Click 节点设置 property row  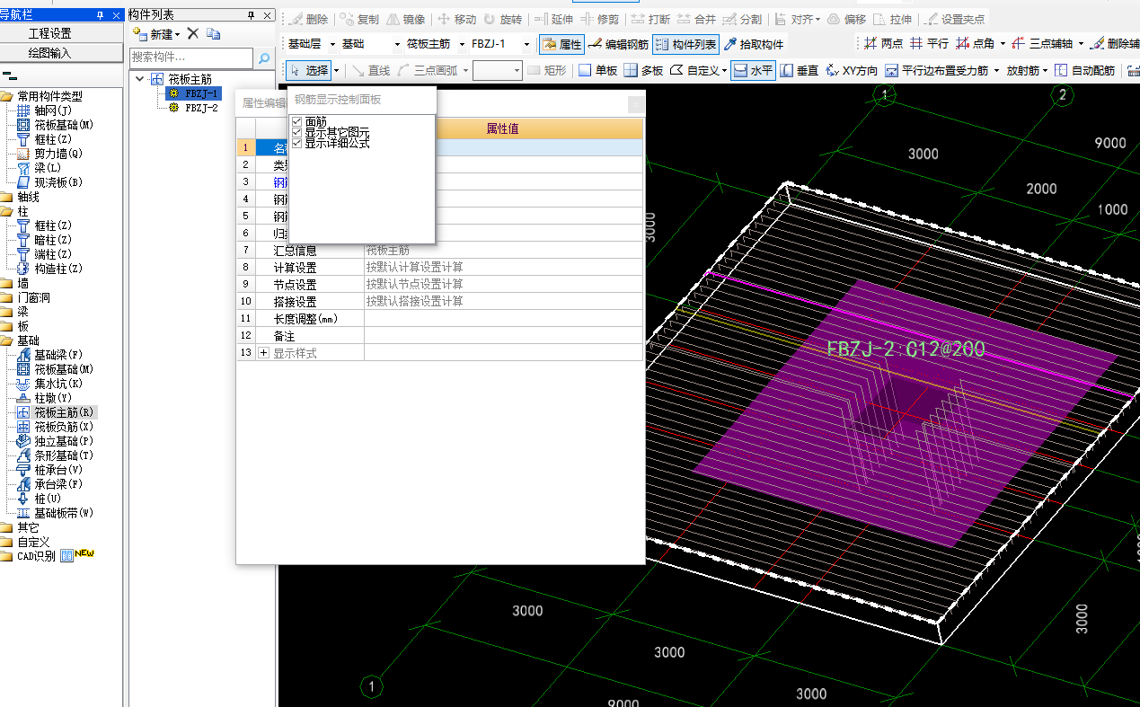440,284
